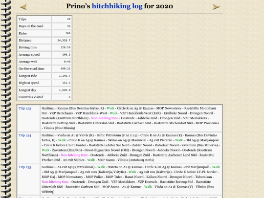Select the 'Trips' stats row label
This screenshot has width=264, height=198.
tap(22, 19)
